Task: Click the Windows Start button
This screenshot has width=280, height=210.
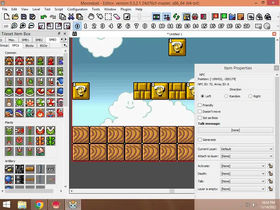Action: (x=7, y=205)
